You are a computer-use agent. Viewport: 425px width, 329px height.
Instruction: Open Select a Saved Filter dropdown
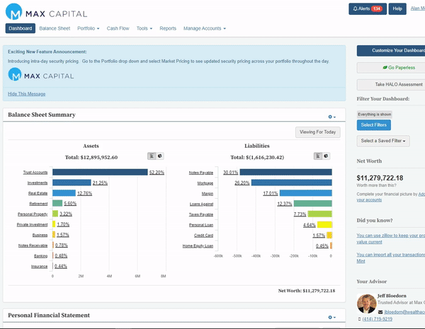pos(383,141)
